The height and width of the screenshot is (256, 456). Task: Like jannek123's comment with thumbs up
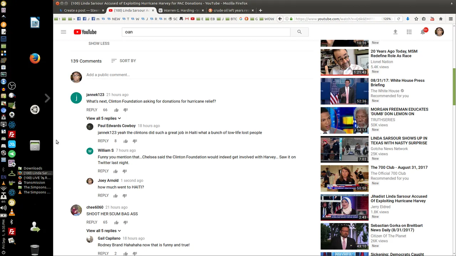tap(116, 110)
